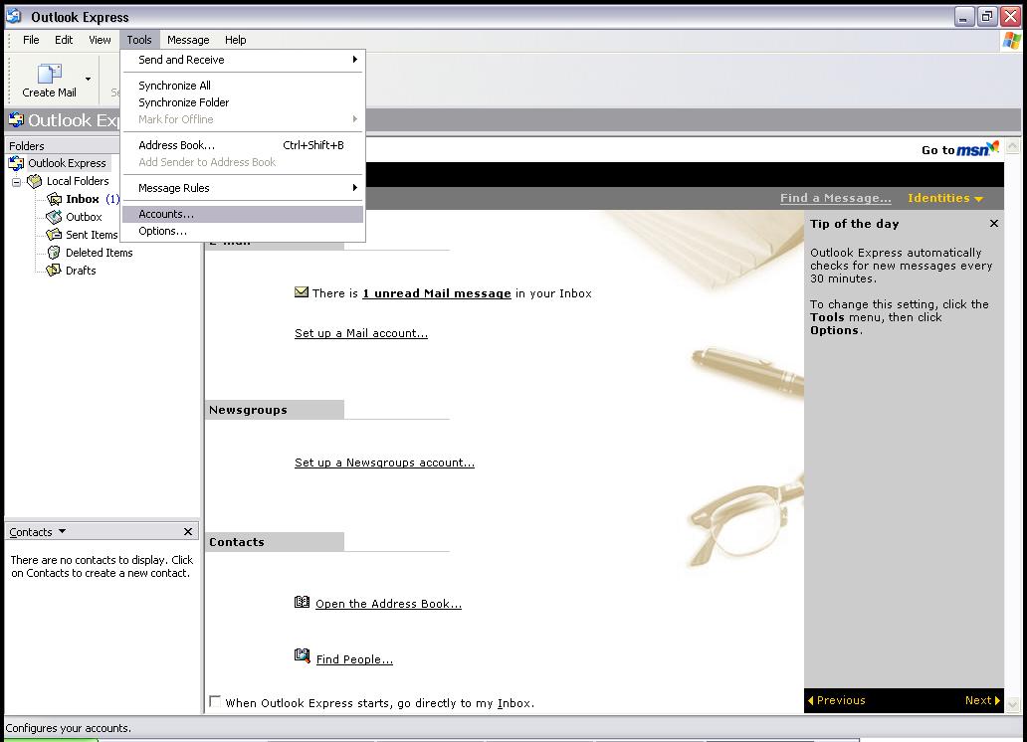The image size is (1027, 742).
Task: Click the Find People link
Action: pos(354,659)
